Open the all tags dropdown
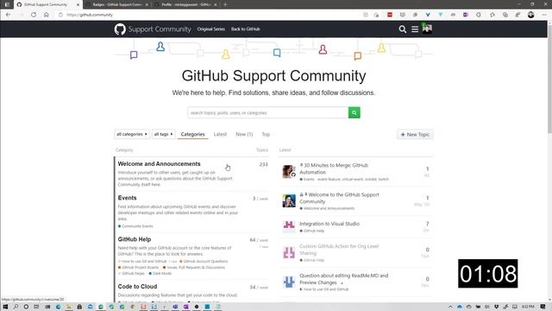The height and width of the screenshot is (311, 552). click(163, 135)
